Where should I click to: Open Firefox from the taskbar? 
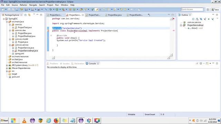tap(56, 121)
